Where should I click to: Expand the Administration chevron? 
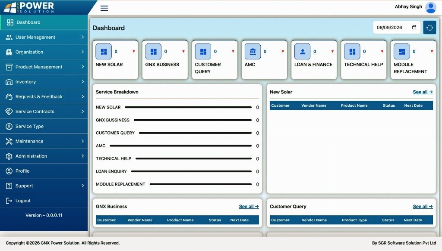pyautogui.click(x=82, y=156)
